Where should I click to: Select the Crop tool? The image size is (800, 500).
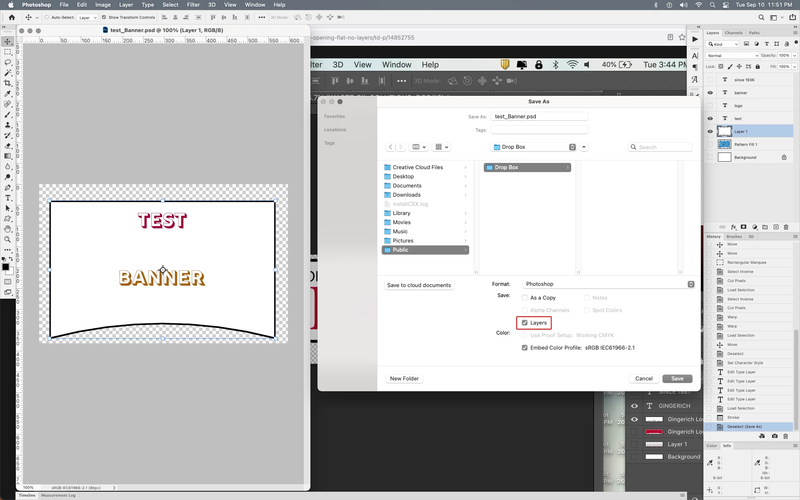(7, 83)
